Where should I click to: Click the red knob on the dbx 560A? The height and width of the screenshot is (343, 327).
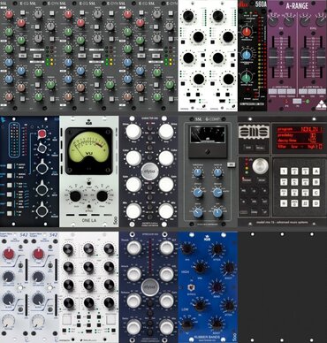click(x=247, y=32)
